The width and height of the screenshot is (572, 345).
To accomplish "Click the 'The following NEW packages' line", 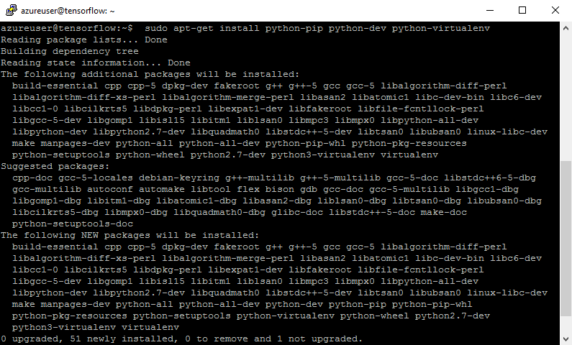I will pyautogui.click(x=130, y=235).
